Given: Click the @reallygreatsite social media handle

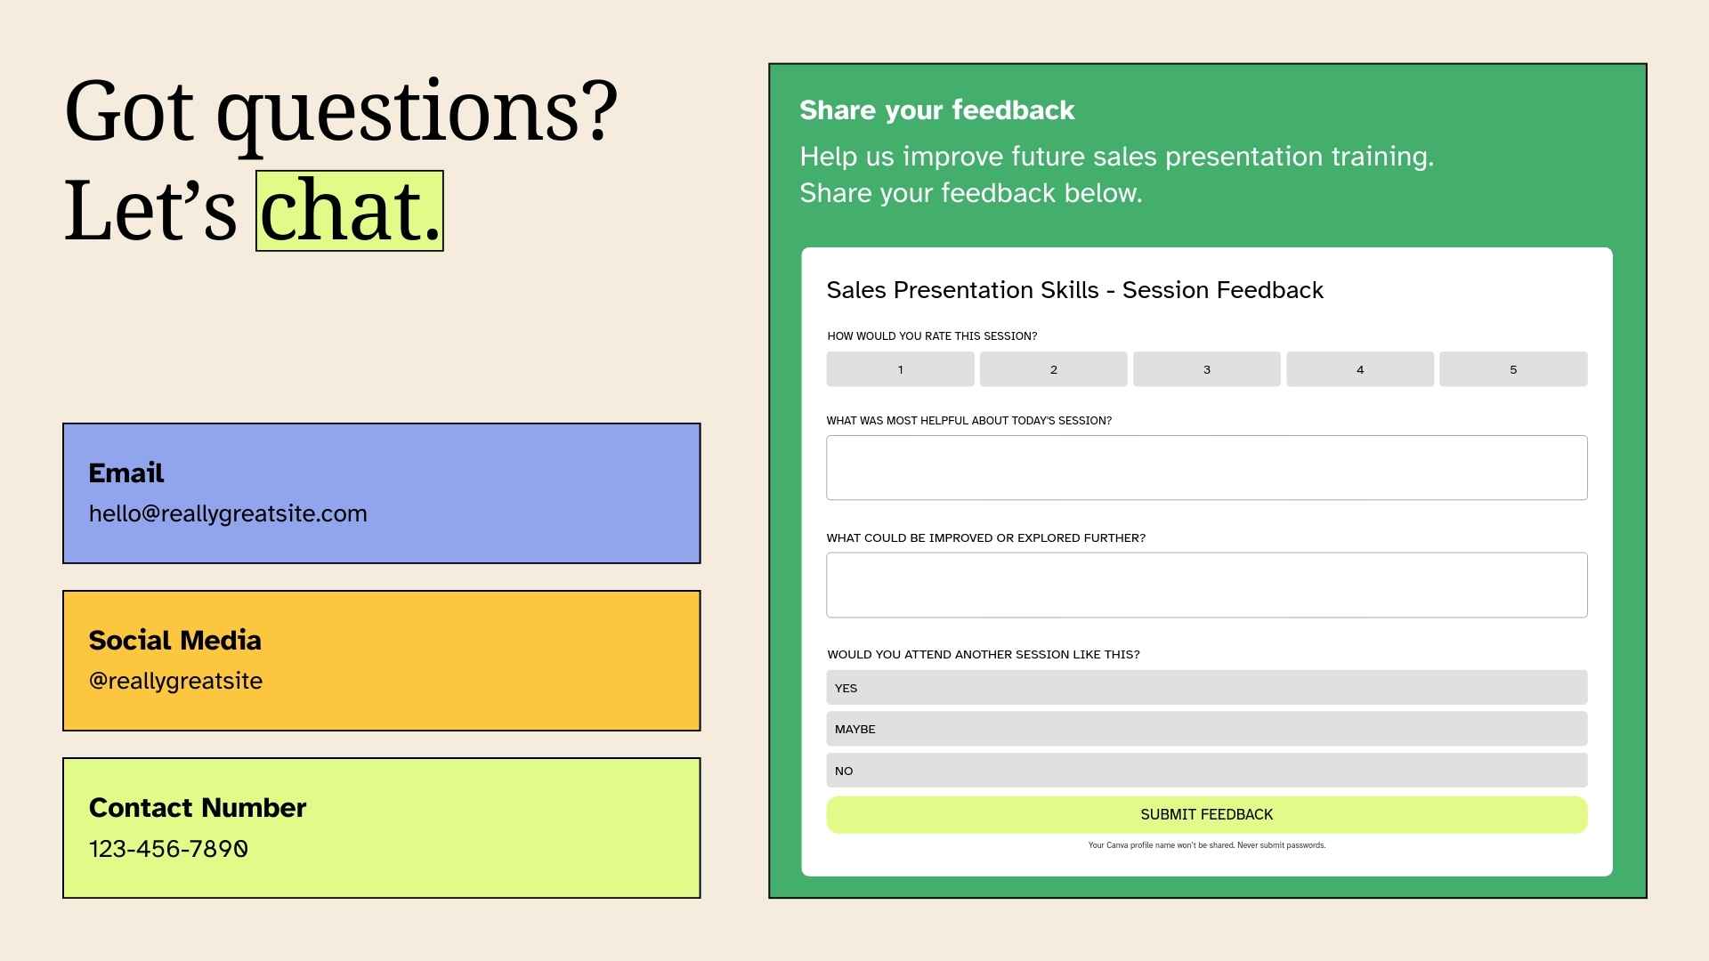Looking at the screenshot, I should [175, 682].
